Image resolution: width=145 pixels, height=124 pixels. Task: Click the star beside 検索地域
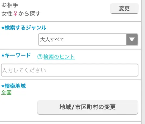[x=3, y=86]
